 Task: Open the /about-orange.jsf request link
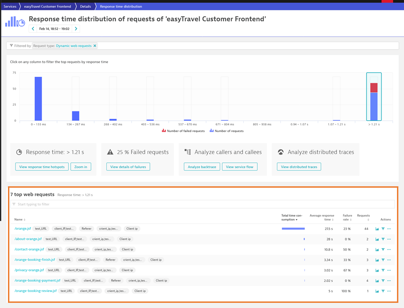point(28,239)
